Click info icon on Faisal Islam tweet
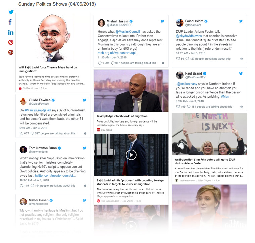 [241, 59]
